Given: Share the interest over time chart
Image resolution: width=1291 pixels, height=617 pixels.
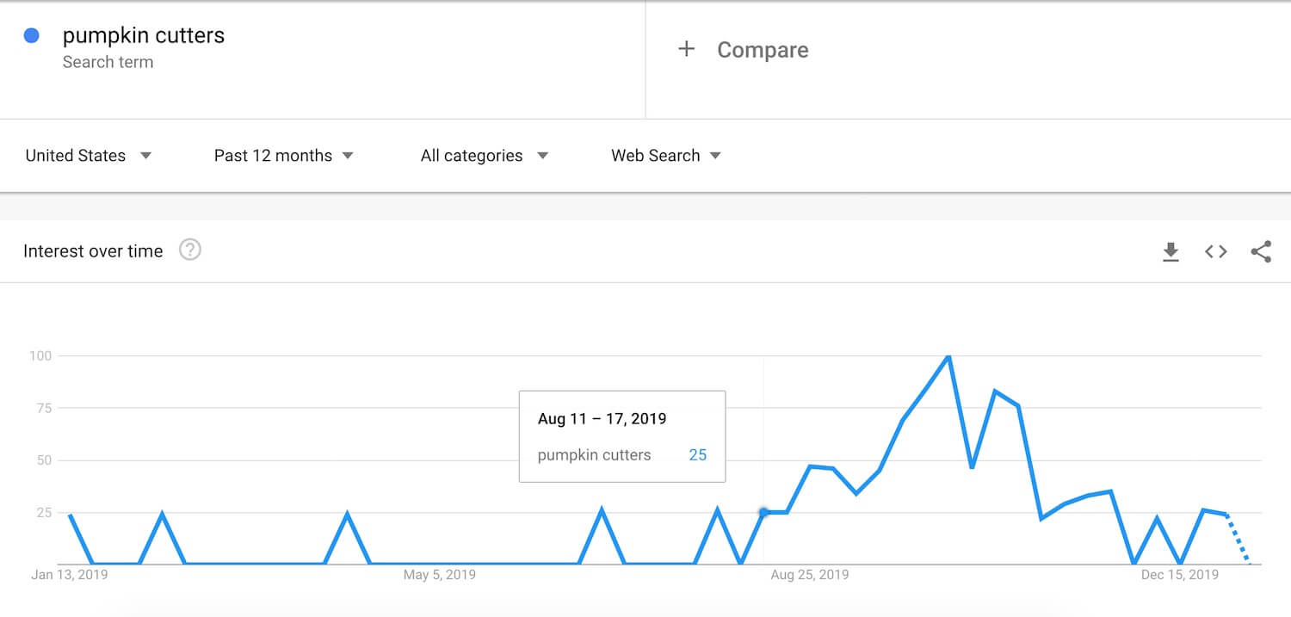Looking at the screenshot, I should click(1261, 251).
